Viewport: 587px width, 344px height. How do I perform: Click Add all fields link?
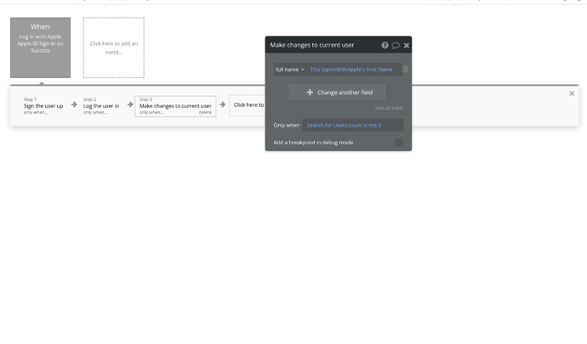pos(389,108)
